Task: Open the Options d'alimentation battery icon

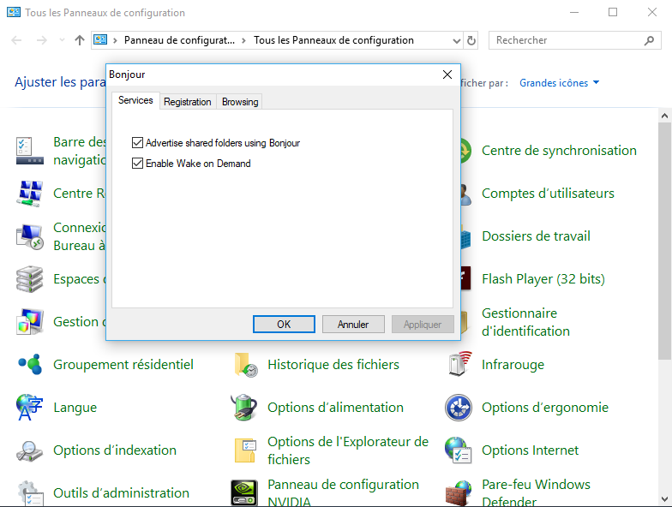Action: tap(244, 408)
